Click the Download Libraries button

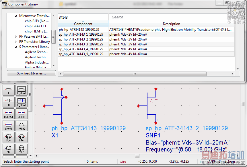31,73
